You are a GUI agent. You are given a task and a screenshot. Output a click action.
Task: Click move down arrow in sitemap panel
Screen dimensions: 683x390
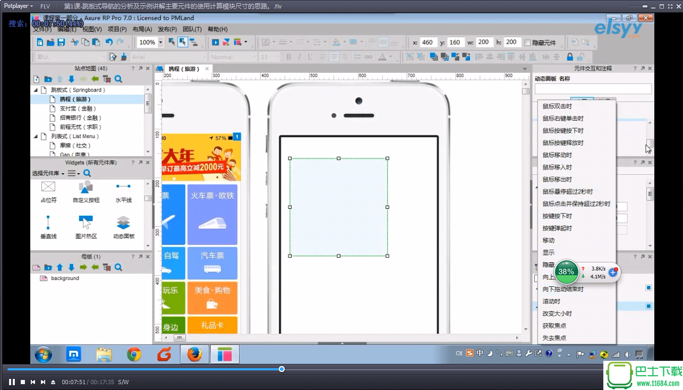[x=71, y=79]
